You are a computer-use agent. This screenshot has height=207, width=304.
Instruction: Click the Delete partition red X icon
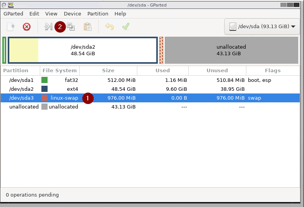click(27, 27)
